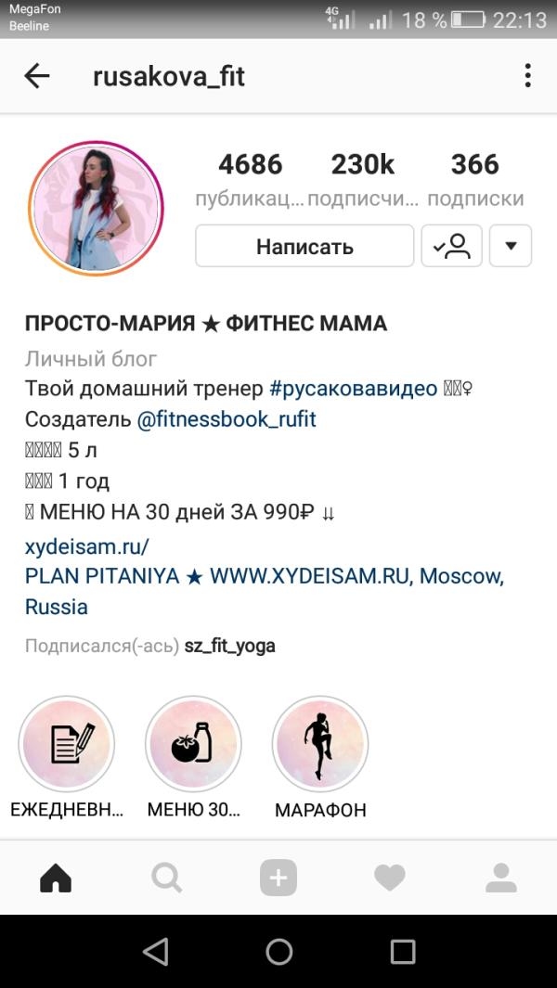View the 366 following list
Viewport: 557px width, 988px height.
pos(475,180)
